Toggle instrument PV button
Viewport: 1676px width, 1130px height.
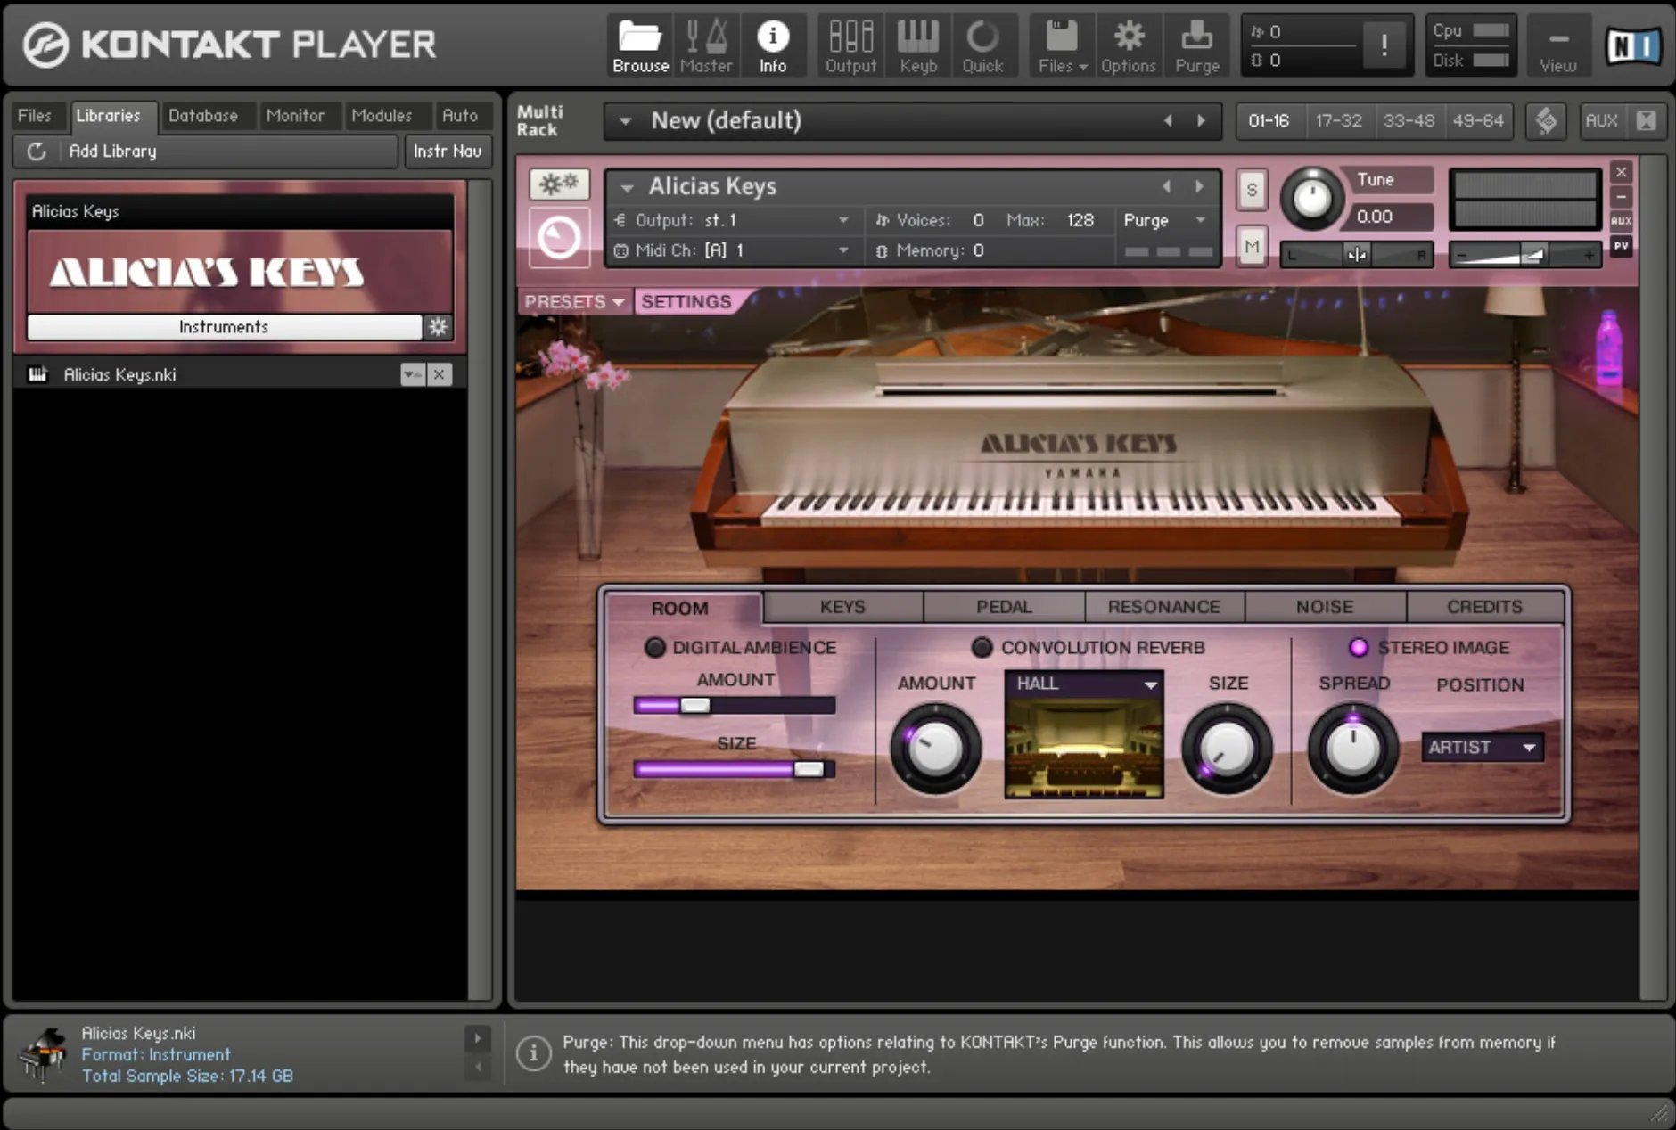[1621, 245]
